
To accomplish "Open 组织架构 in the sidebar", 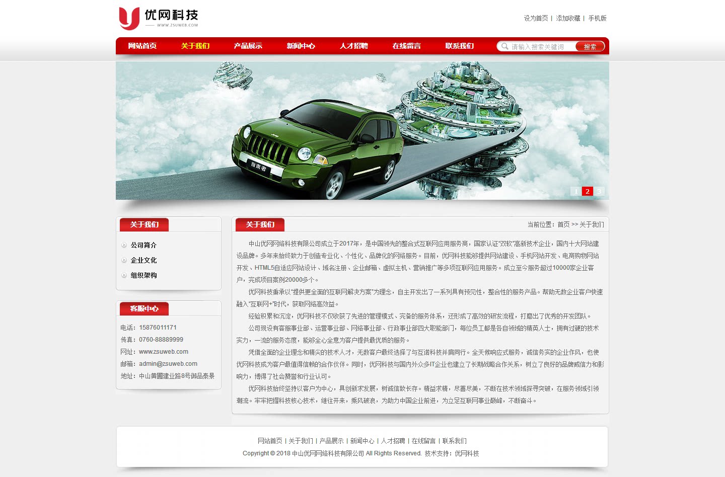I will click(143, 275).
